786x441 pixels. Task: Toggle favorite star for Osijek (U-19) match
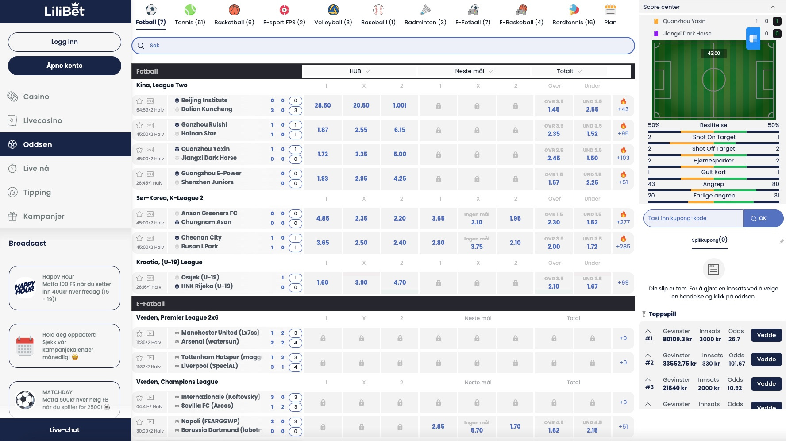point(139,278)
